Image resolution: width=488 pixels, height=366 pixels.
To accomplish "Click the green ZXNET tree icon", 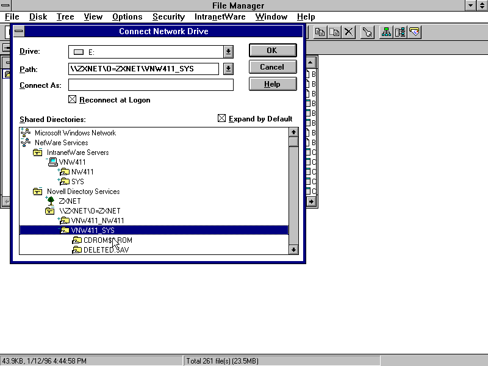I will [x=51, y=201].
